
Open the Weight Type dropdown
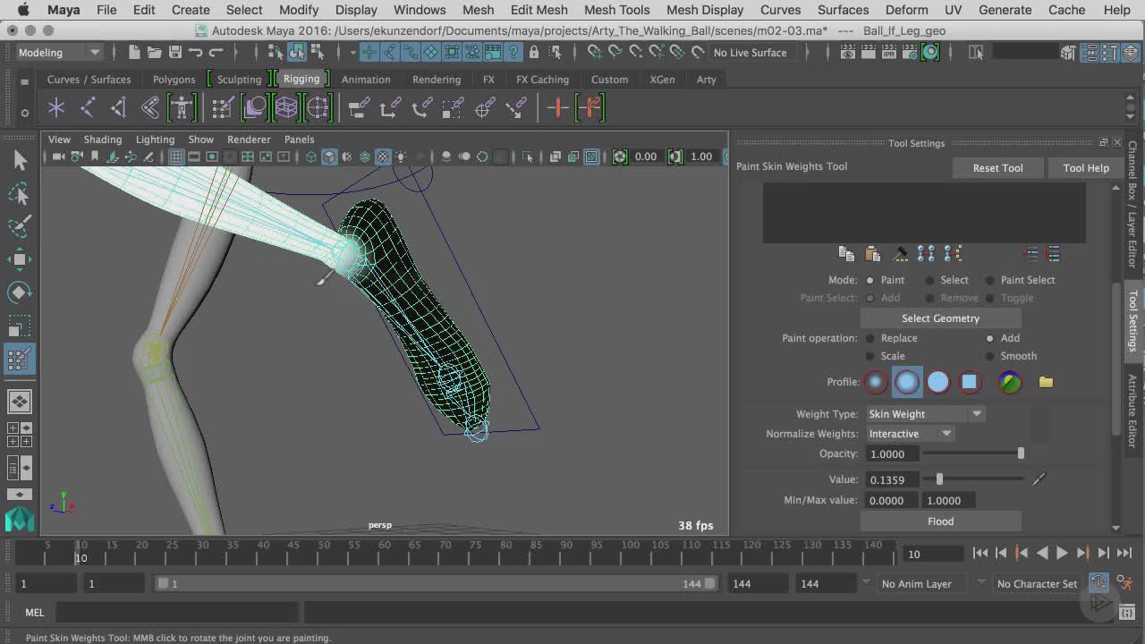coord(925,414)
